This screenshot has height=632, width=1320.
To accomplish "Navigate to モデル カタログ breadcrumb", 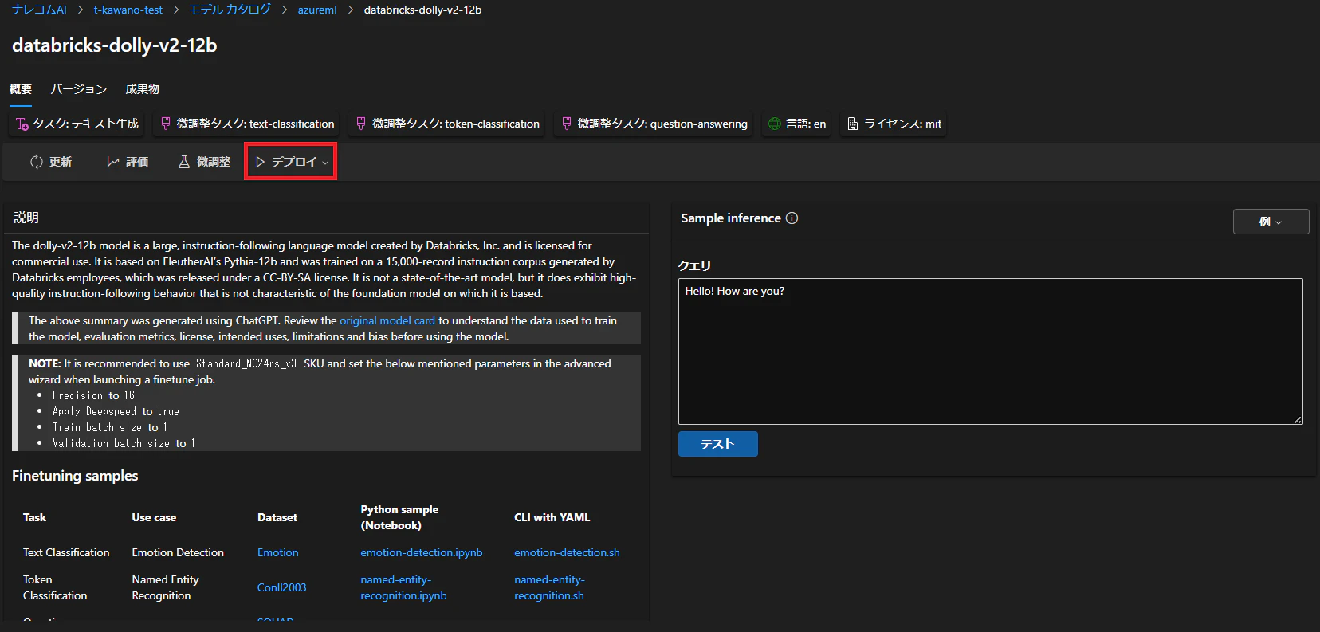I will (230, 10).
